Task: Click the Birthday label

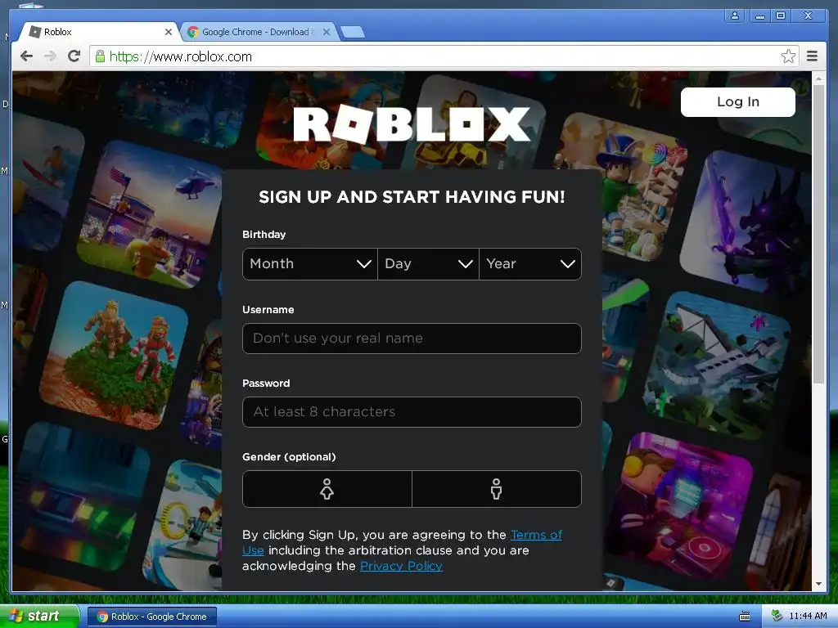Action: point(264,235)
